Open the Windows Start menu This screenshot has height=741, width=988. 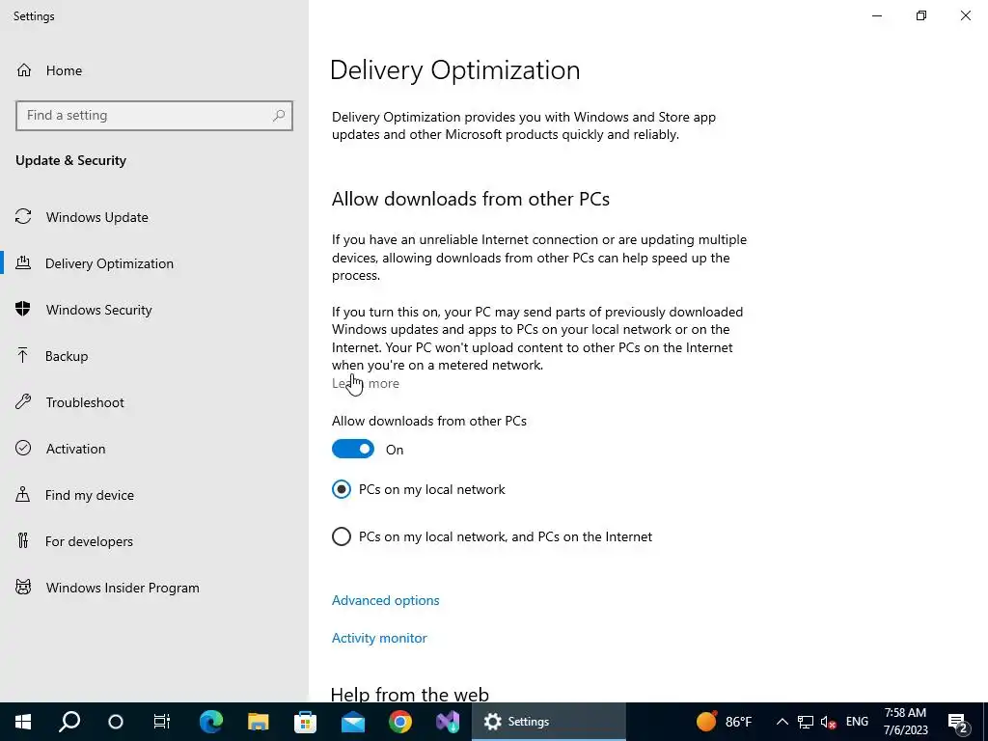23,722
